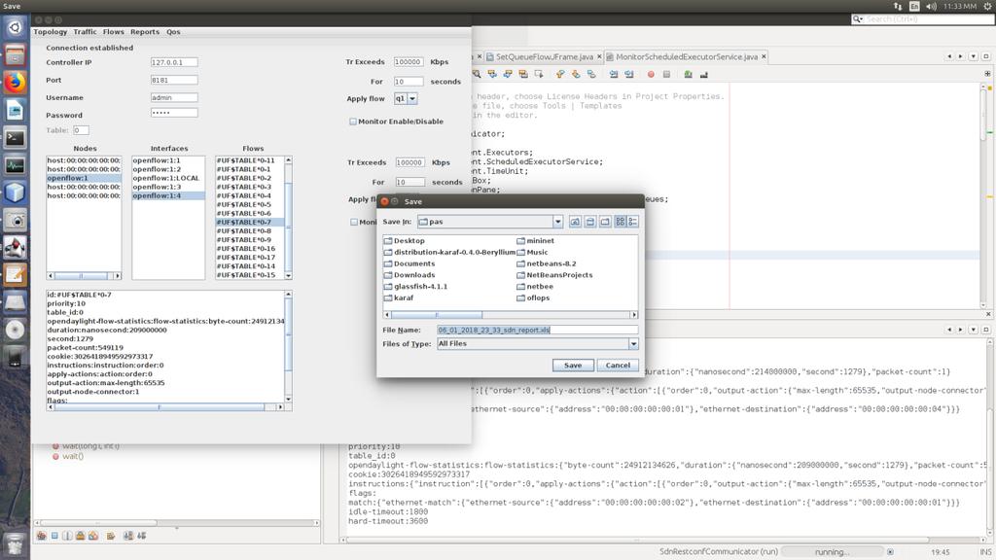The width and height of the screenshot is (996, 560).
Task: Open the 'Files of Type' dropdown
Action: [633, 343]
